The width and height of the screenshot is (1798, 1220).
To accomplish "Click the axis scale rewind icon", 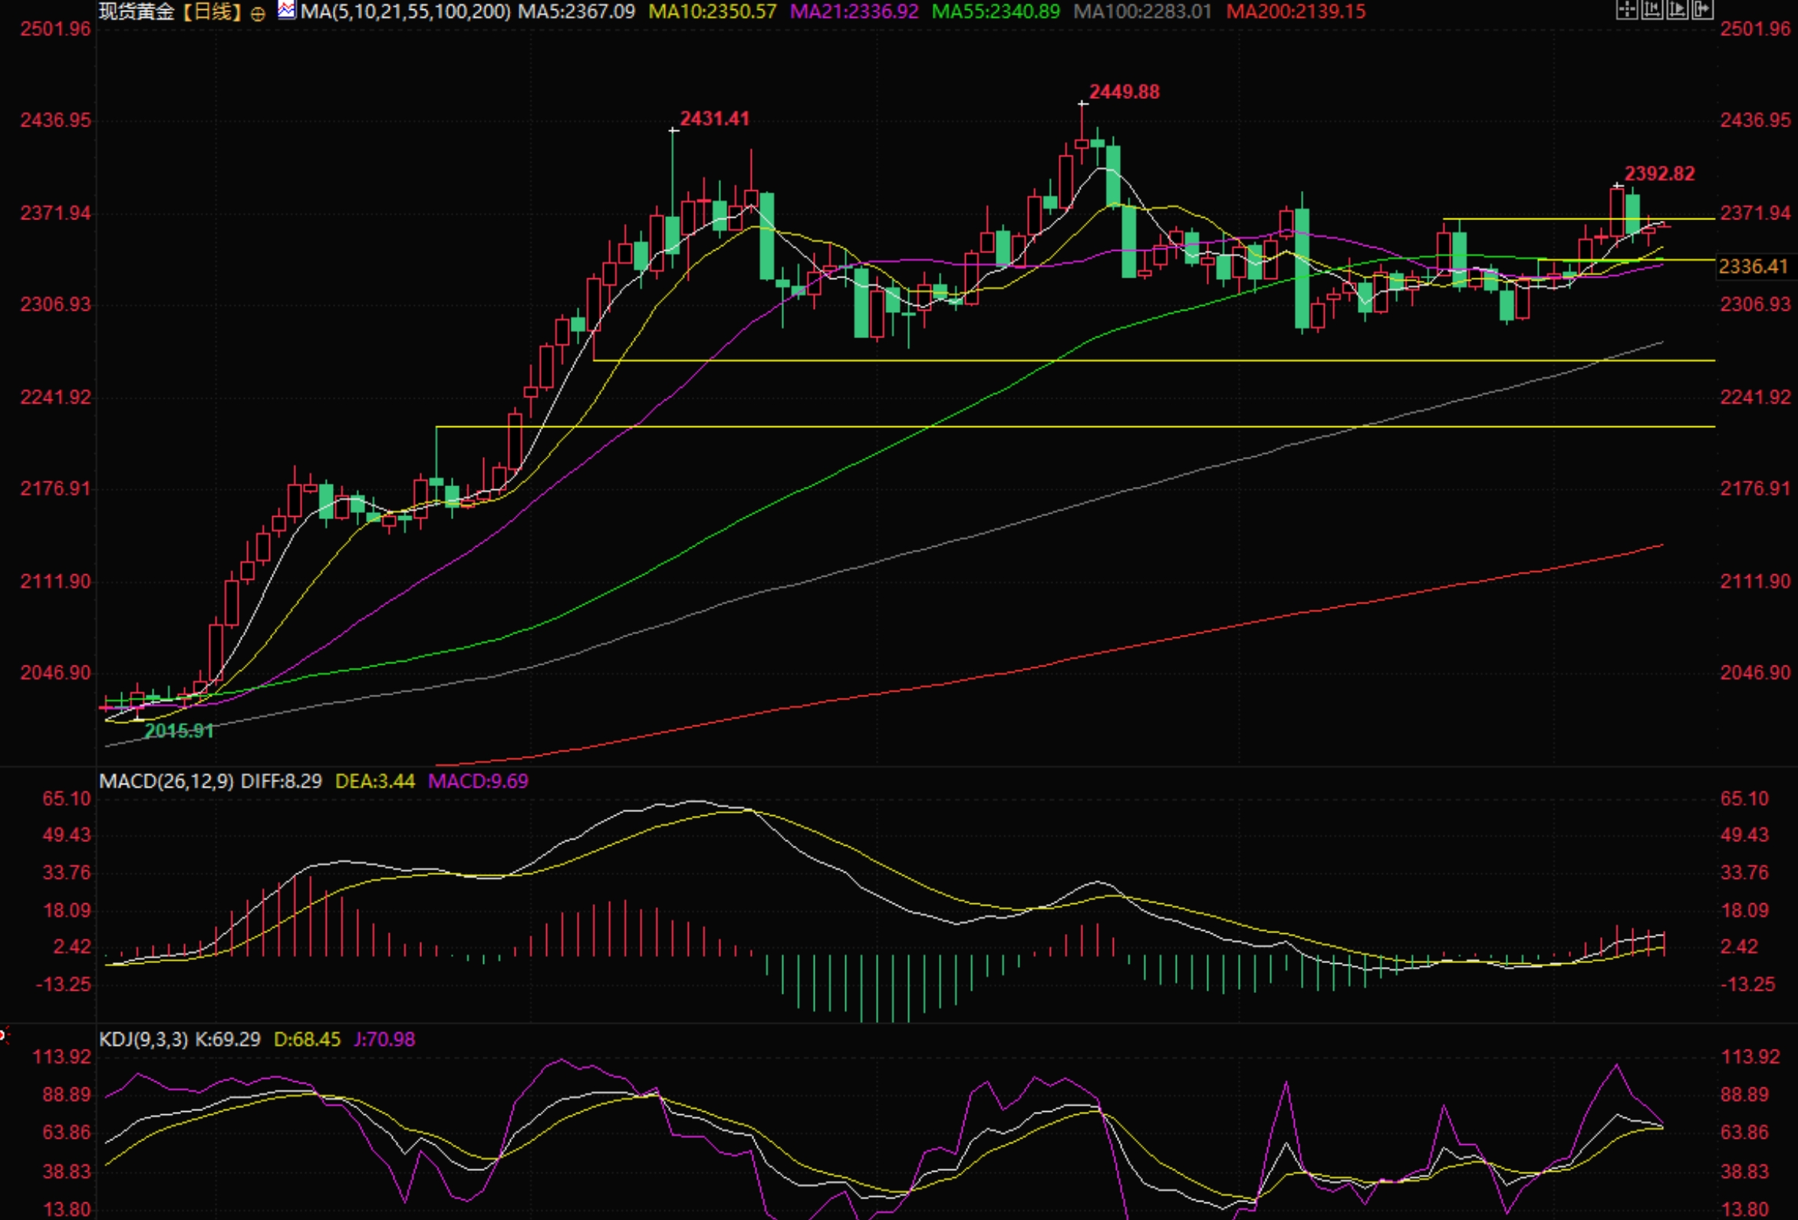I will click(1652, 9).
